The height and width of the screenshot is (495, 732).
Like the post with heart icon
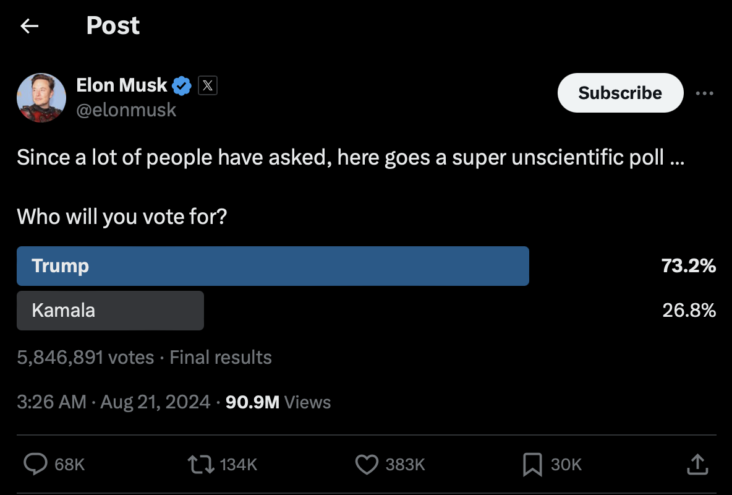click(x=367, y=464)
